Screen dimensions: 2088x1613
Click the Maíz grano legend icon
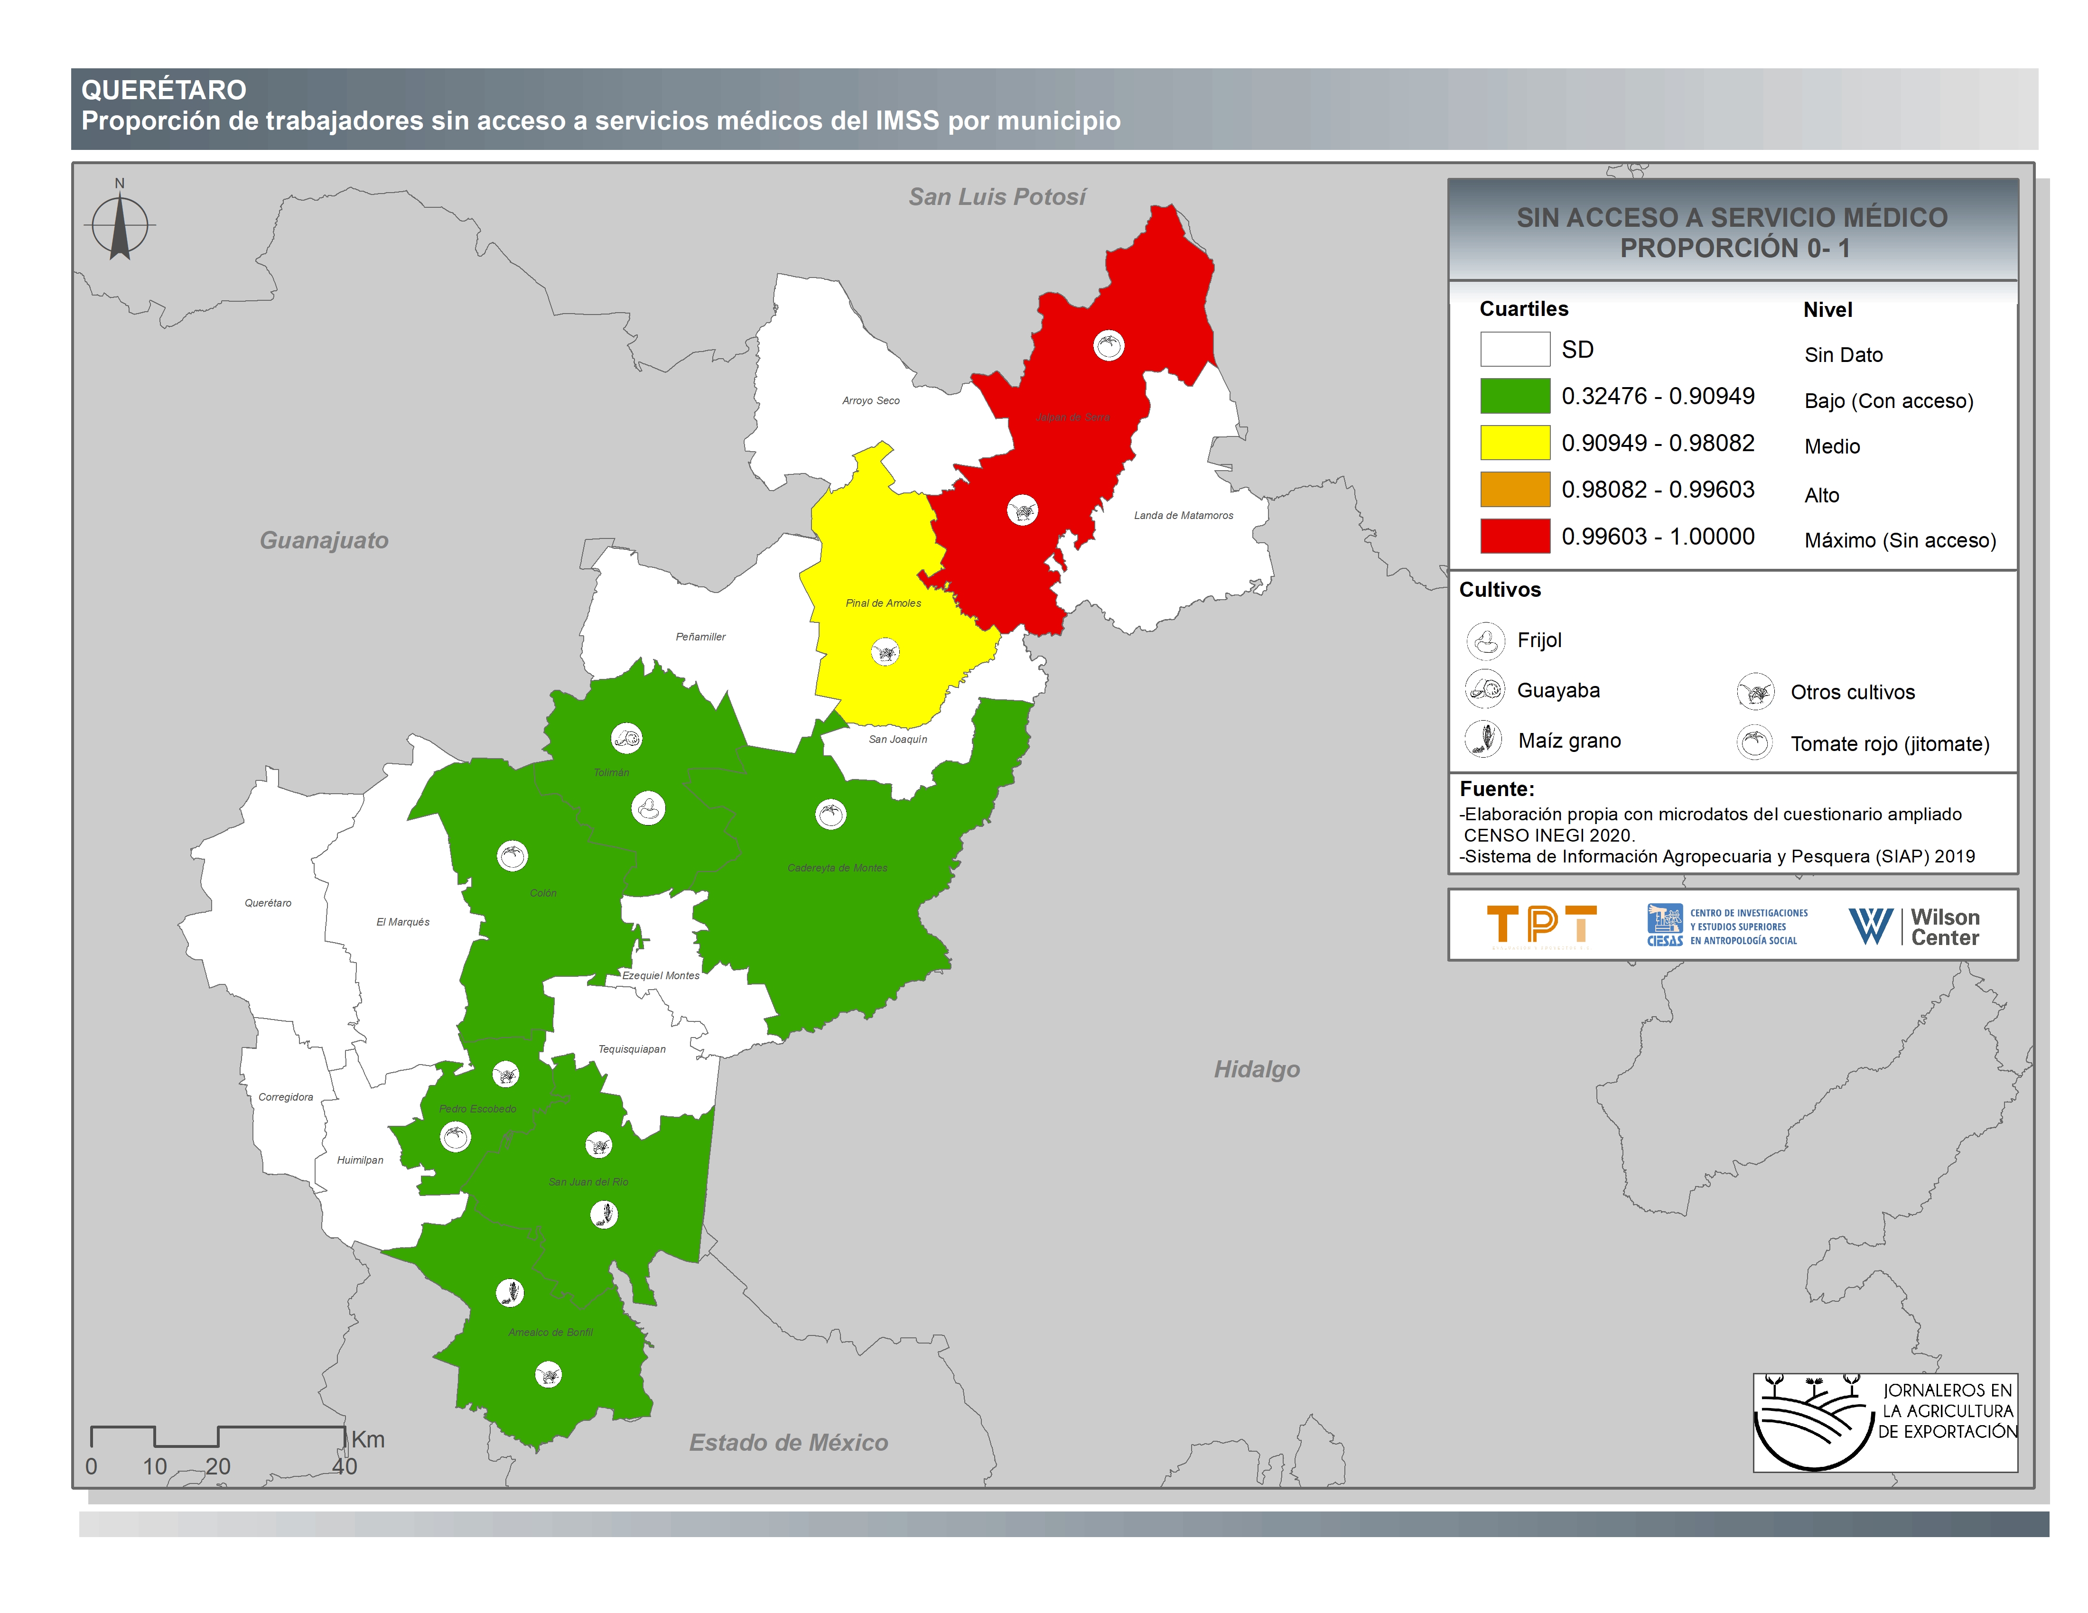coord(1485,739)
